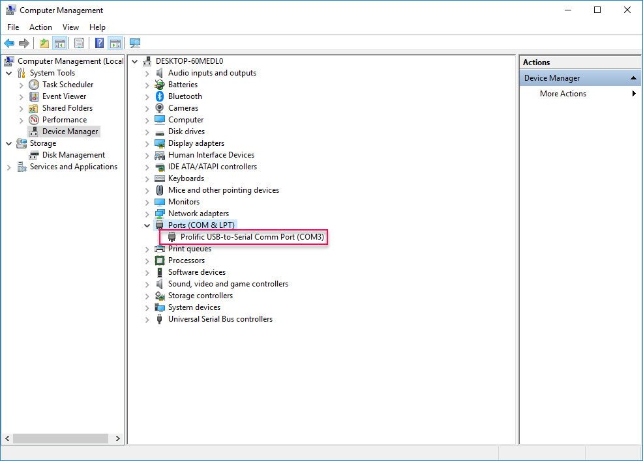Expand the Human Interface Devices node

coord(147,156)
